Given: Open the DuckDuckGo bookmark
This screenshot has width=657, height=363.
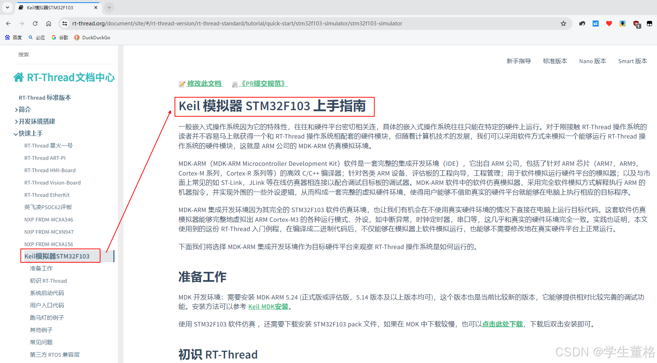Looking at the screenshot, I should coord(92,37).
